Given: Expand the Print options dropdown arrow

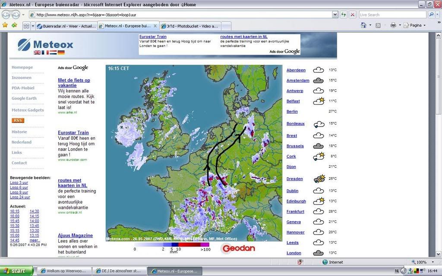Looking at the screenshot, I should (400, 25).
